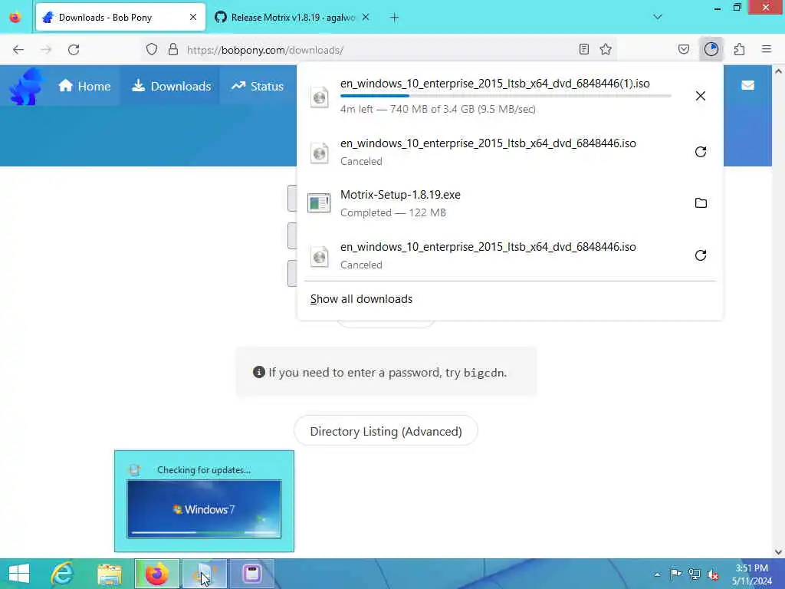
Task: Click the site security padlock icon
Action: click(172, 50)
